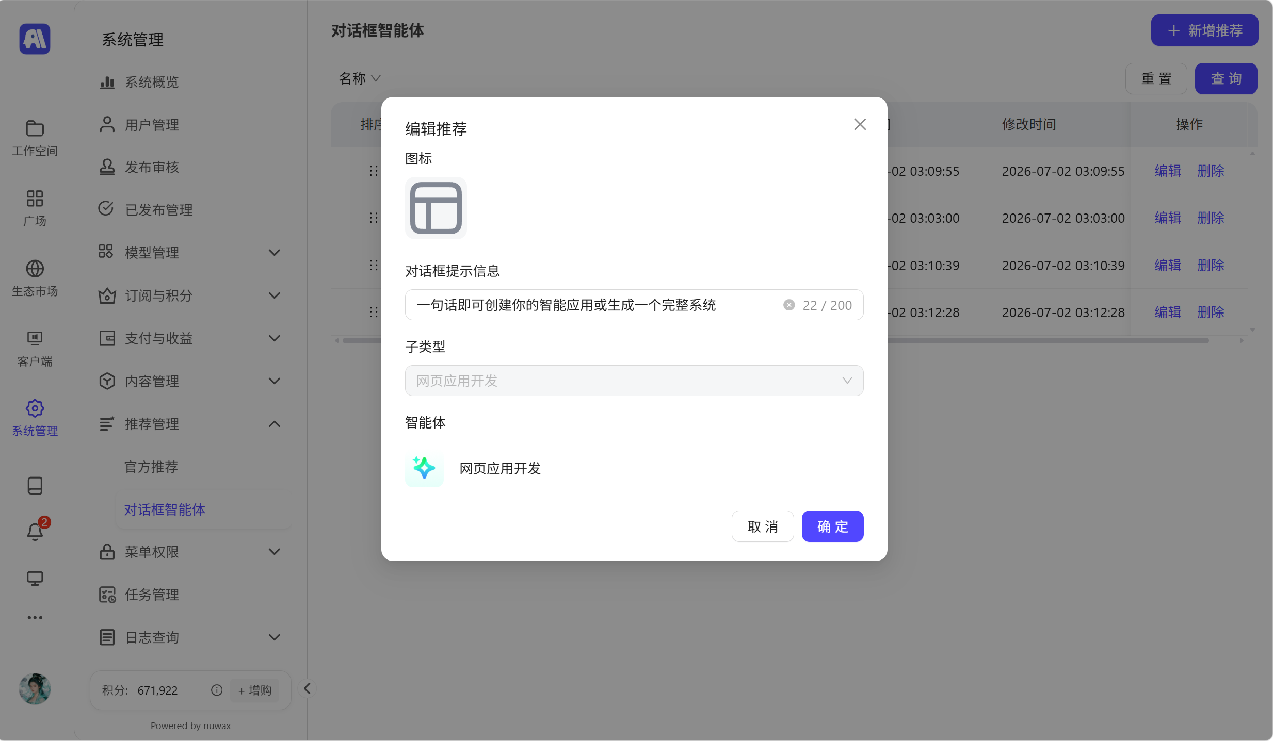The image size is (1273, 741).
Task: Clear the 对话框提示信息 input text
Action: pyautogui.click(x=789, y=305)
